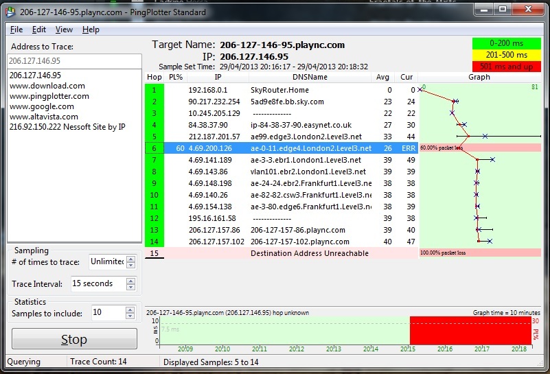Open the Help menu
The width and height of the screenshot is (550, 374).
(91, 30)
